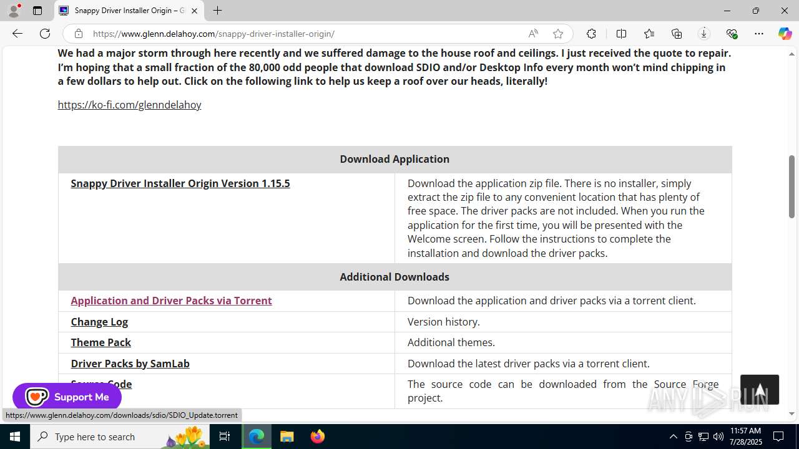Click the 'Additional themes.' cell text

[x=451, y=342]
